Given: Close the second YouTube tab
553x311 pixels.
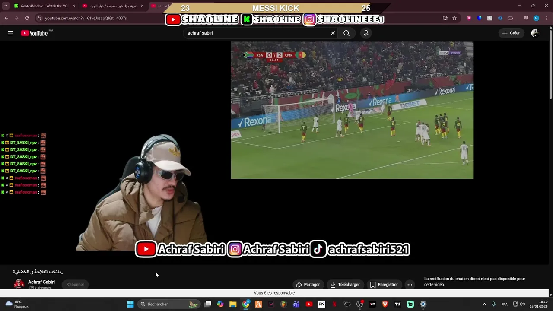Looking at the screenshot, I should 142,6.
